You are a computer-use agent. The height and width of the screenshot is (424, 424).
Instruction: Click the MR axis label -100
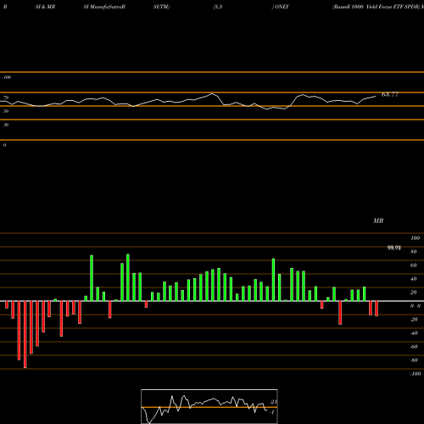click(x=416, y=374)
